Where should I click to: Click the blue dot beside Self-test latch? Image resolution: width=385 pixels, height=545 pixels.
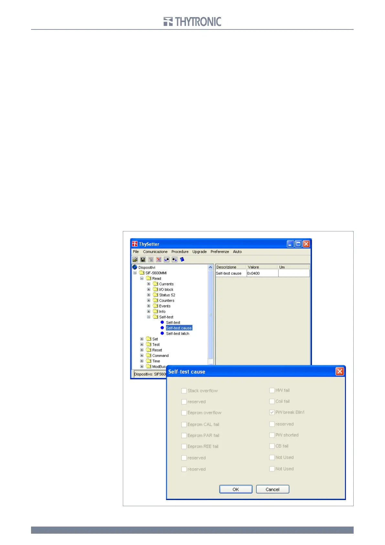pyautogui.click(x=162, y=333)
